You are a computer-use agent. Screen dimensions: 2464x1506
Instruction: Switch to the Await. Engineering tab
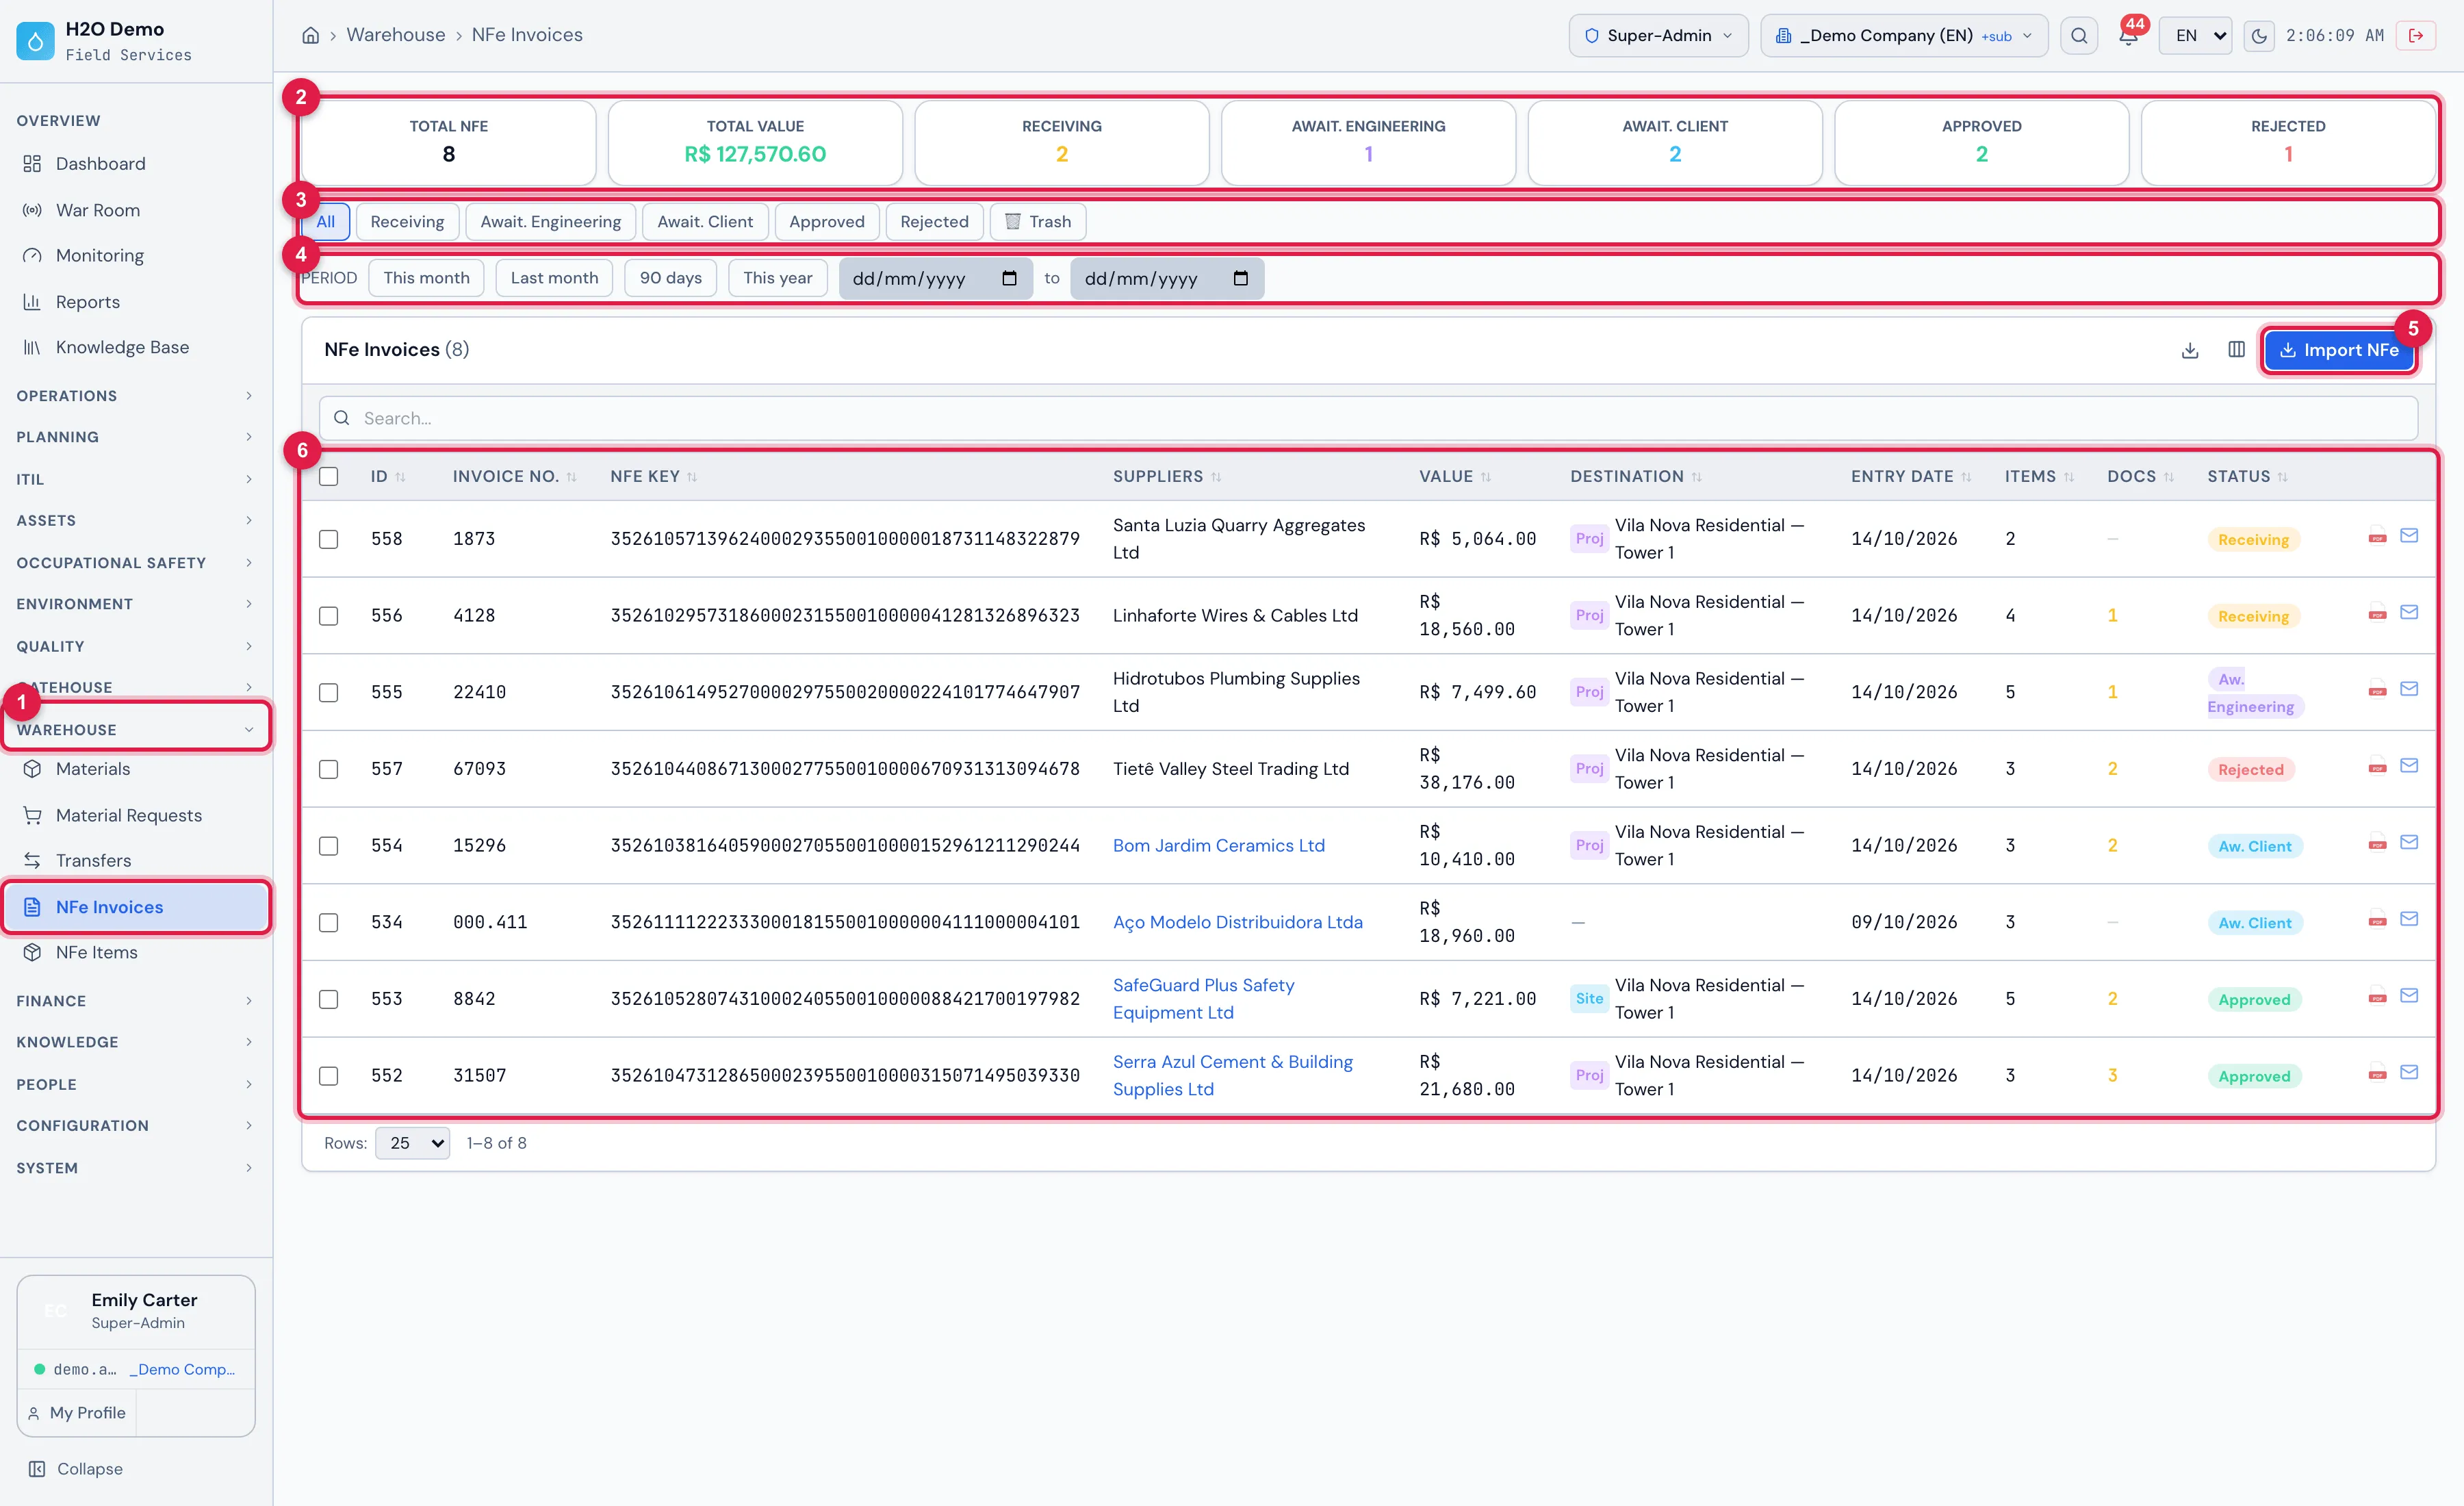pyautogui.click(x=550, y=222)
